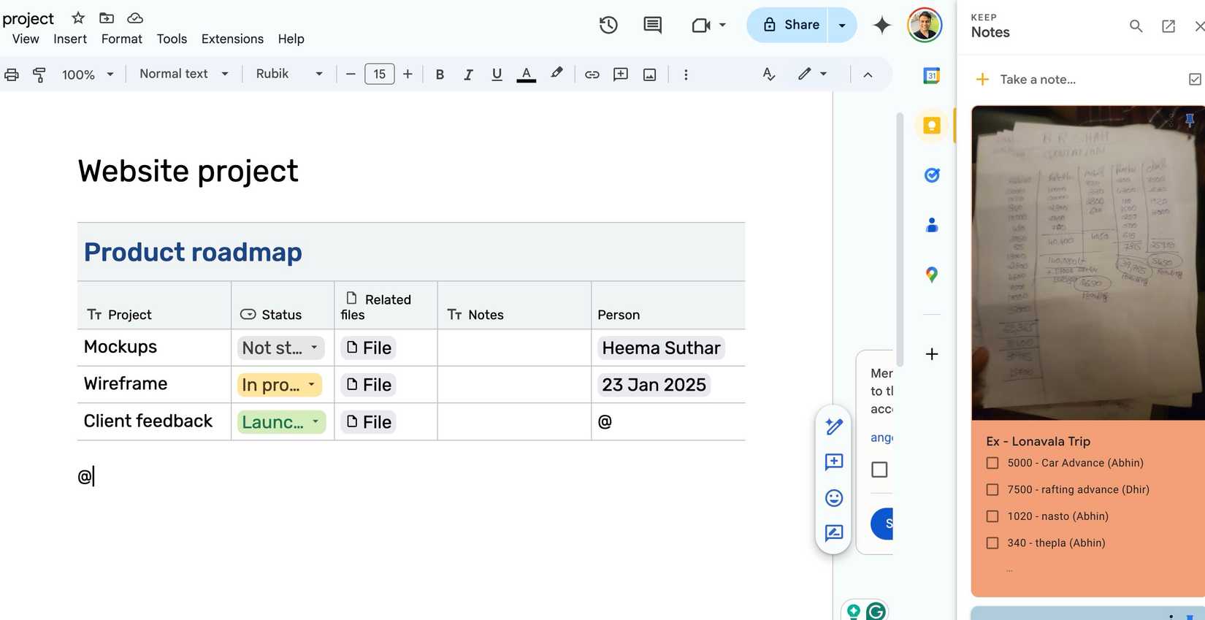1205x620 pixels.
Task: Click the Heema Suthar person chip
Action: coord(661,348)
